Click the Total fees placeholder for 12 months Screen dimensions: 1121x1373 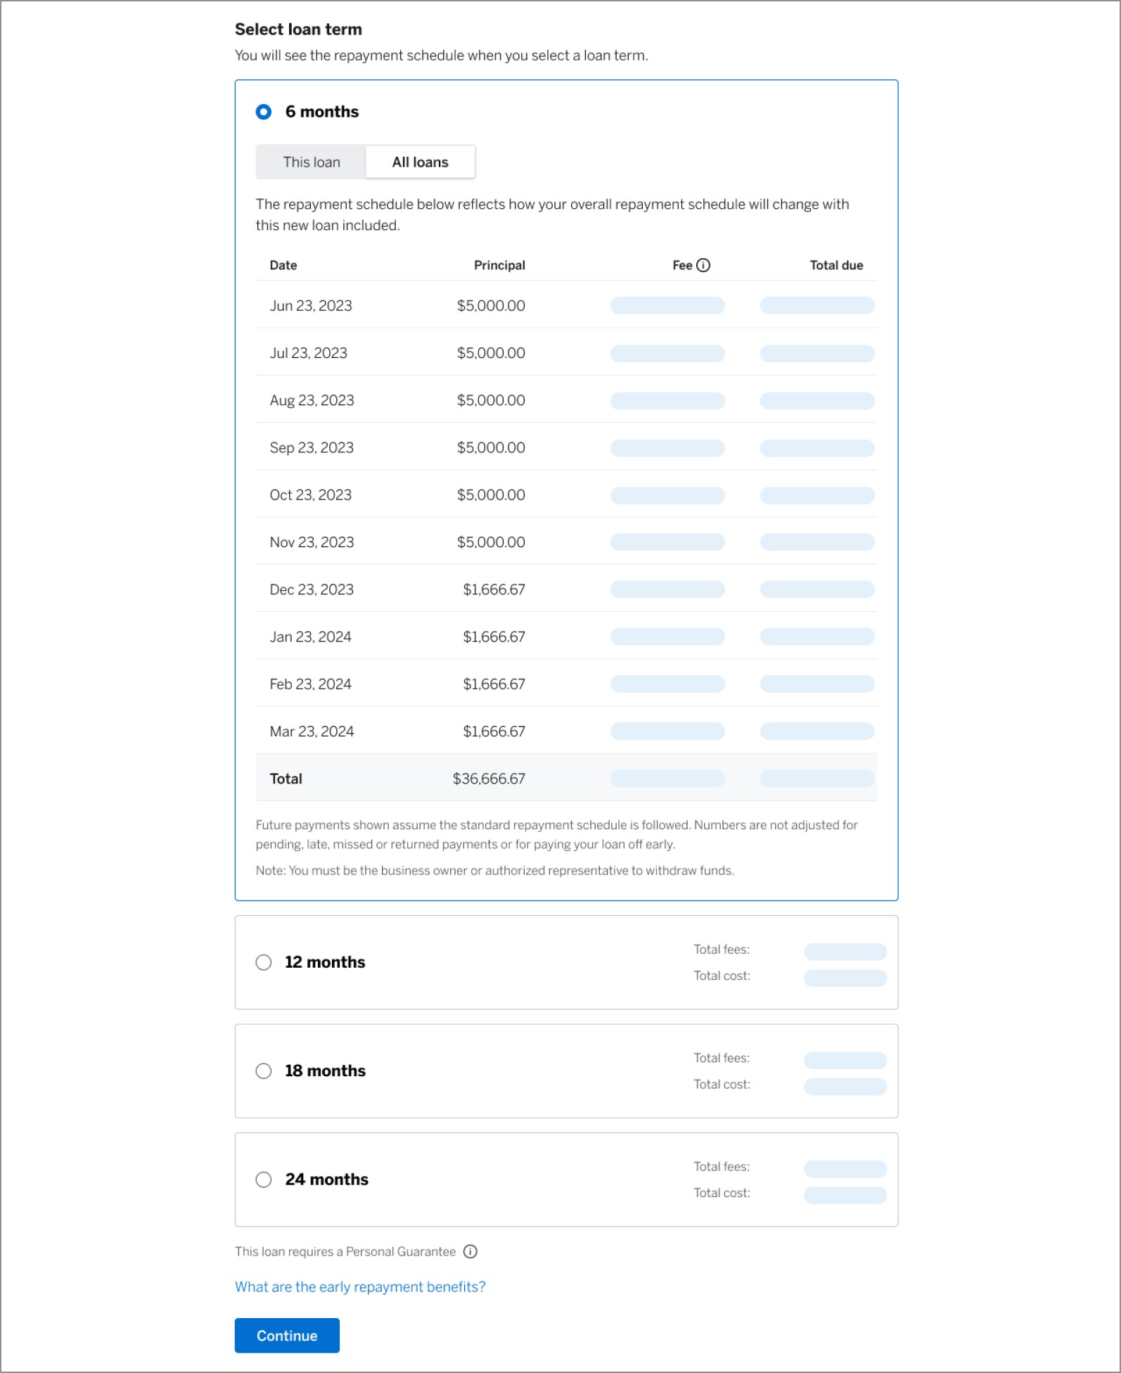point(845,951)
